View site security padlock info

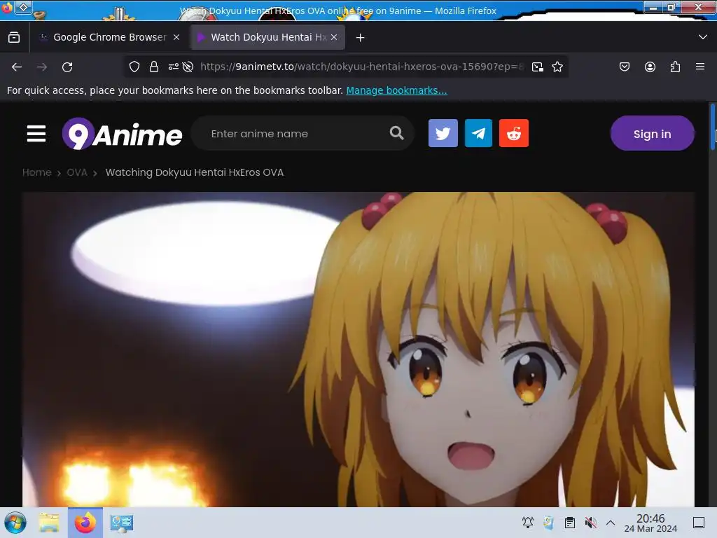tap(154, 67)
